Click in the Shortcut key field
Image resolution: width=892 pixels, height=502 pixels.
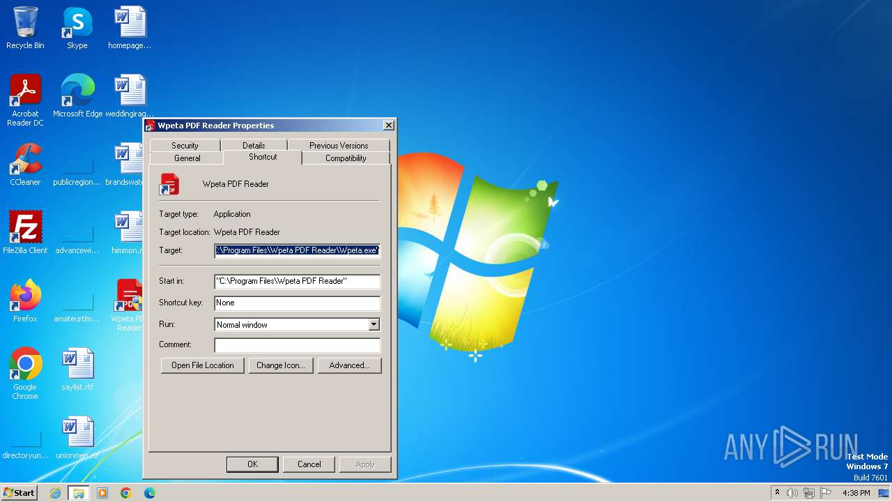click(298, 303)
